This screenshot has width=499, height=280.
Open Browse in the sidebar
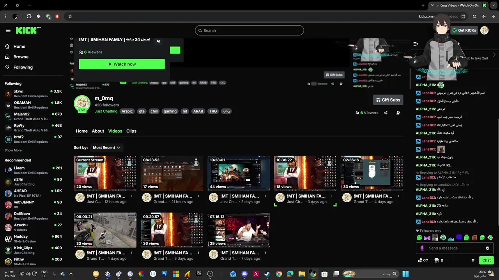[17, 57]
